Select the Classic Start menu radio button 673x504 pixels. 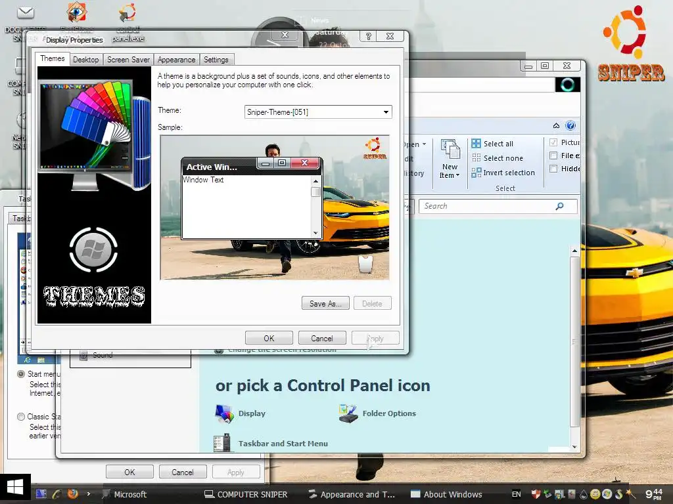pyautogui.click(x=20, y=416)
